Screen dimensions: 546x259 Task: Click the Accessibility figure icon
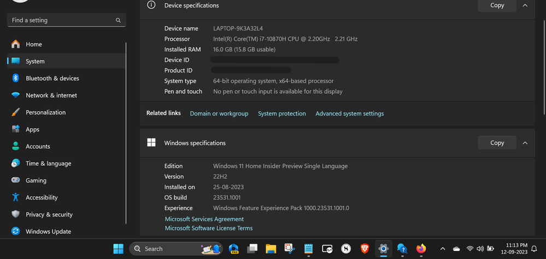click(16, 197)
